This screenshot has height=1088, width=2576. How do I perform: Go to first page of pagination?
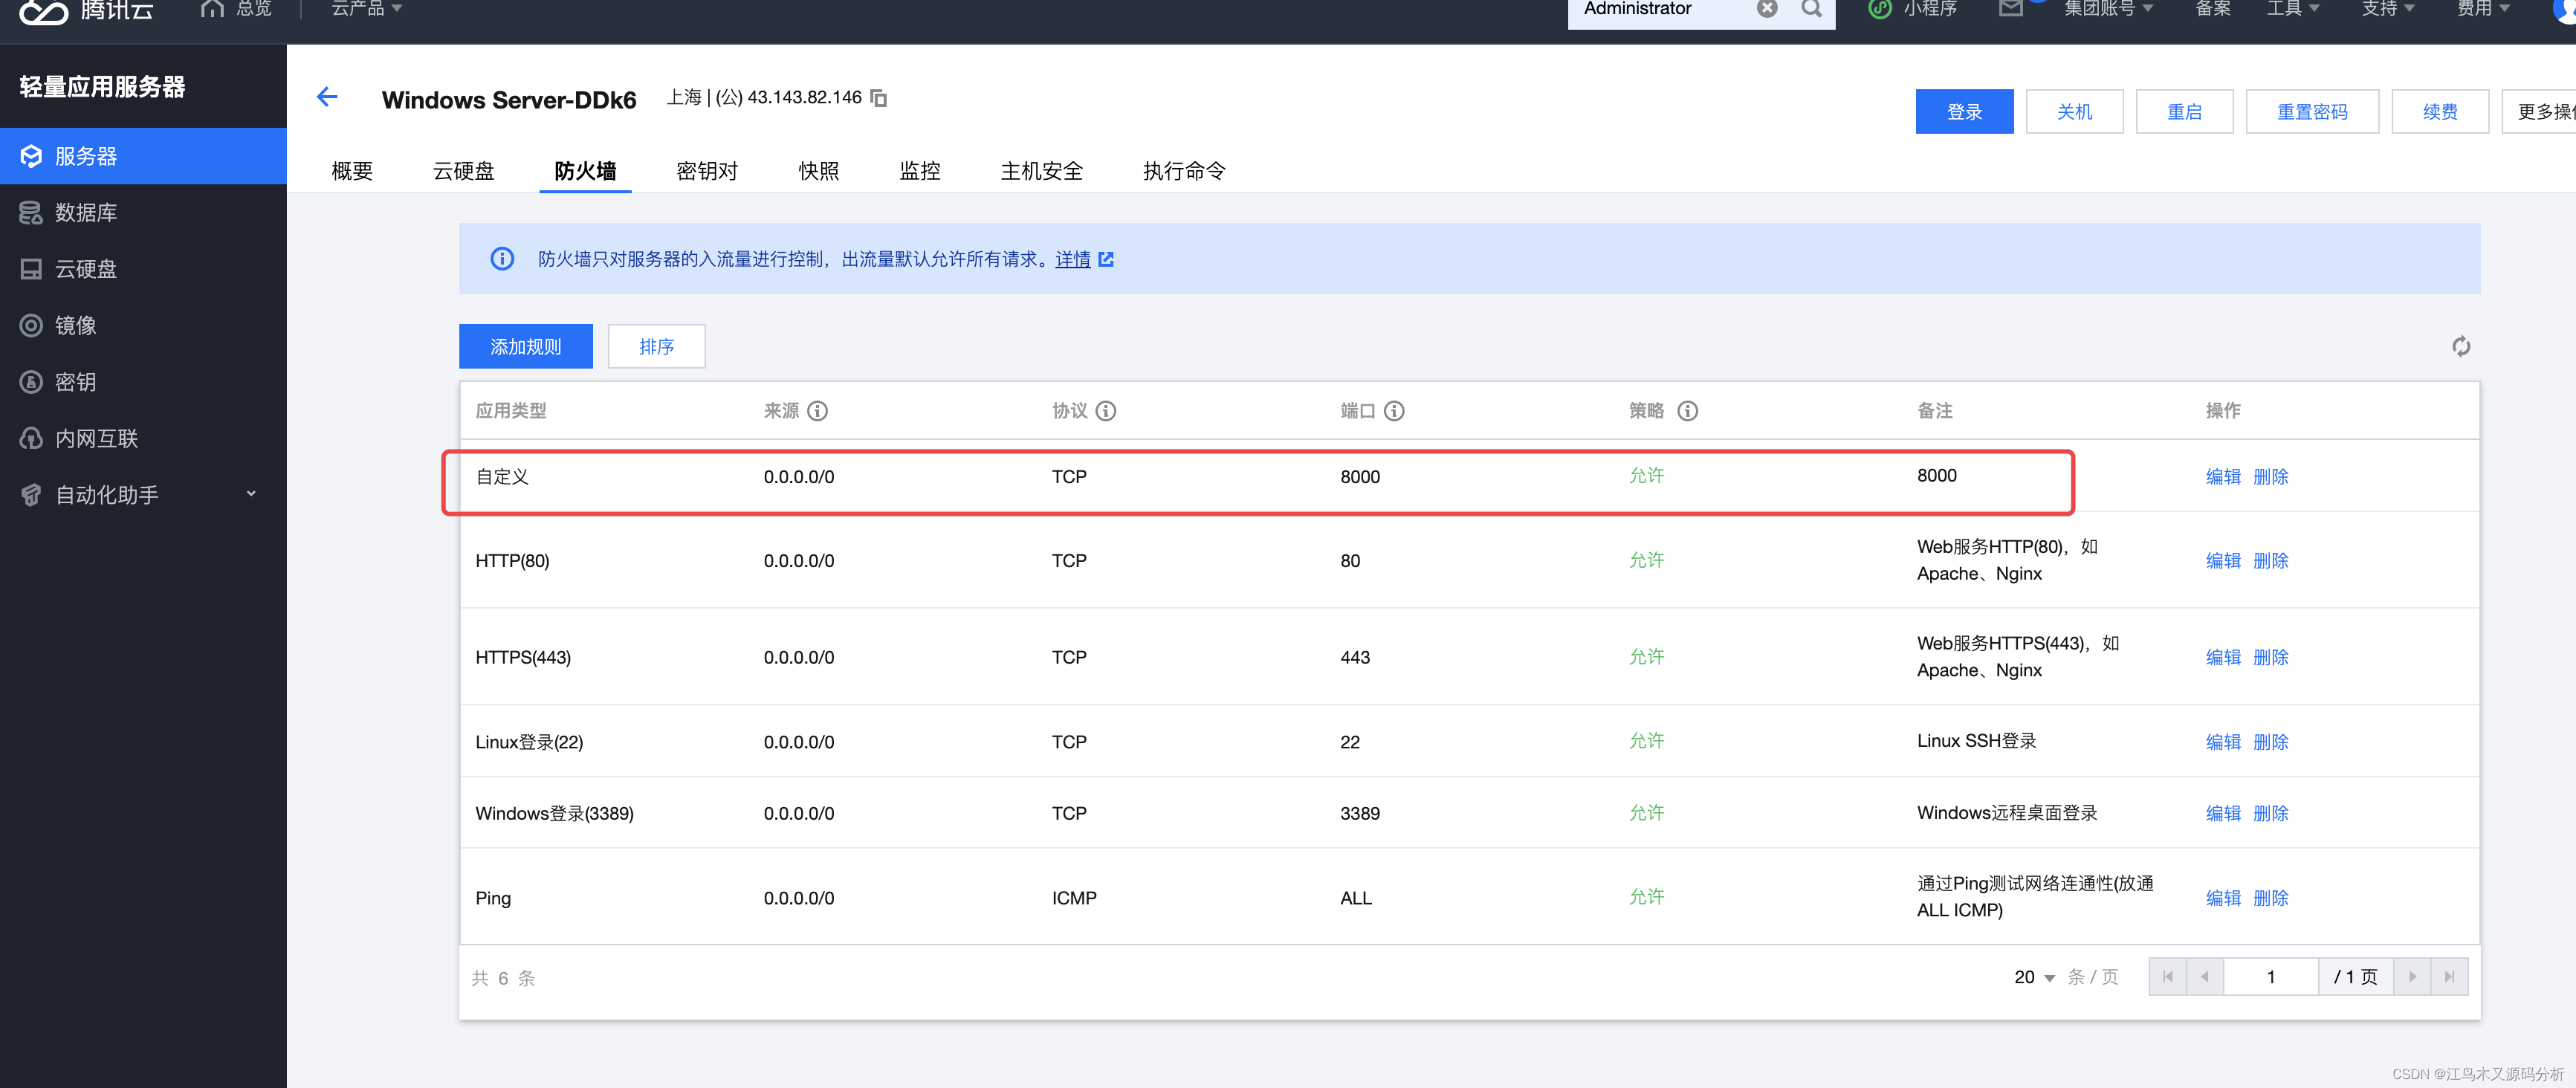coord(2167,977)
